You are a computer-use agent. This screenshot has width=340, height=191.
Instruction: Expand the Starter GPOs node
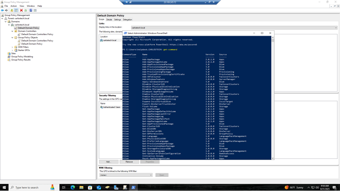click(x=12, y=50)
